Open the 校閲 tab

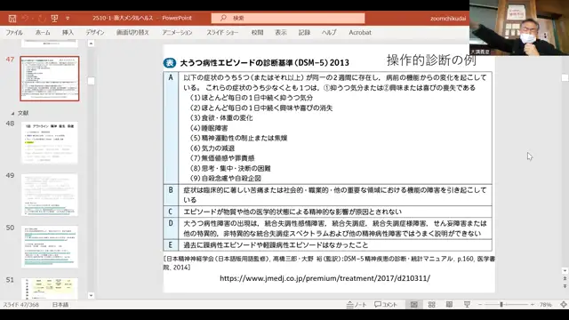tap(257, 32)
